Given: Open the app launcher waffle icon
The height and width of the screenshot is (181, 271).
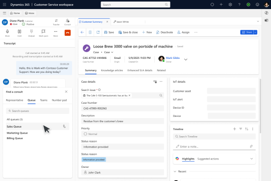Looking at the screenshot, I should point(5,5).
